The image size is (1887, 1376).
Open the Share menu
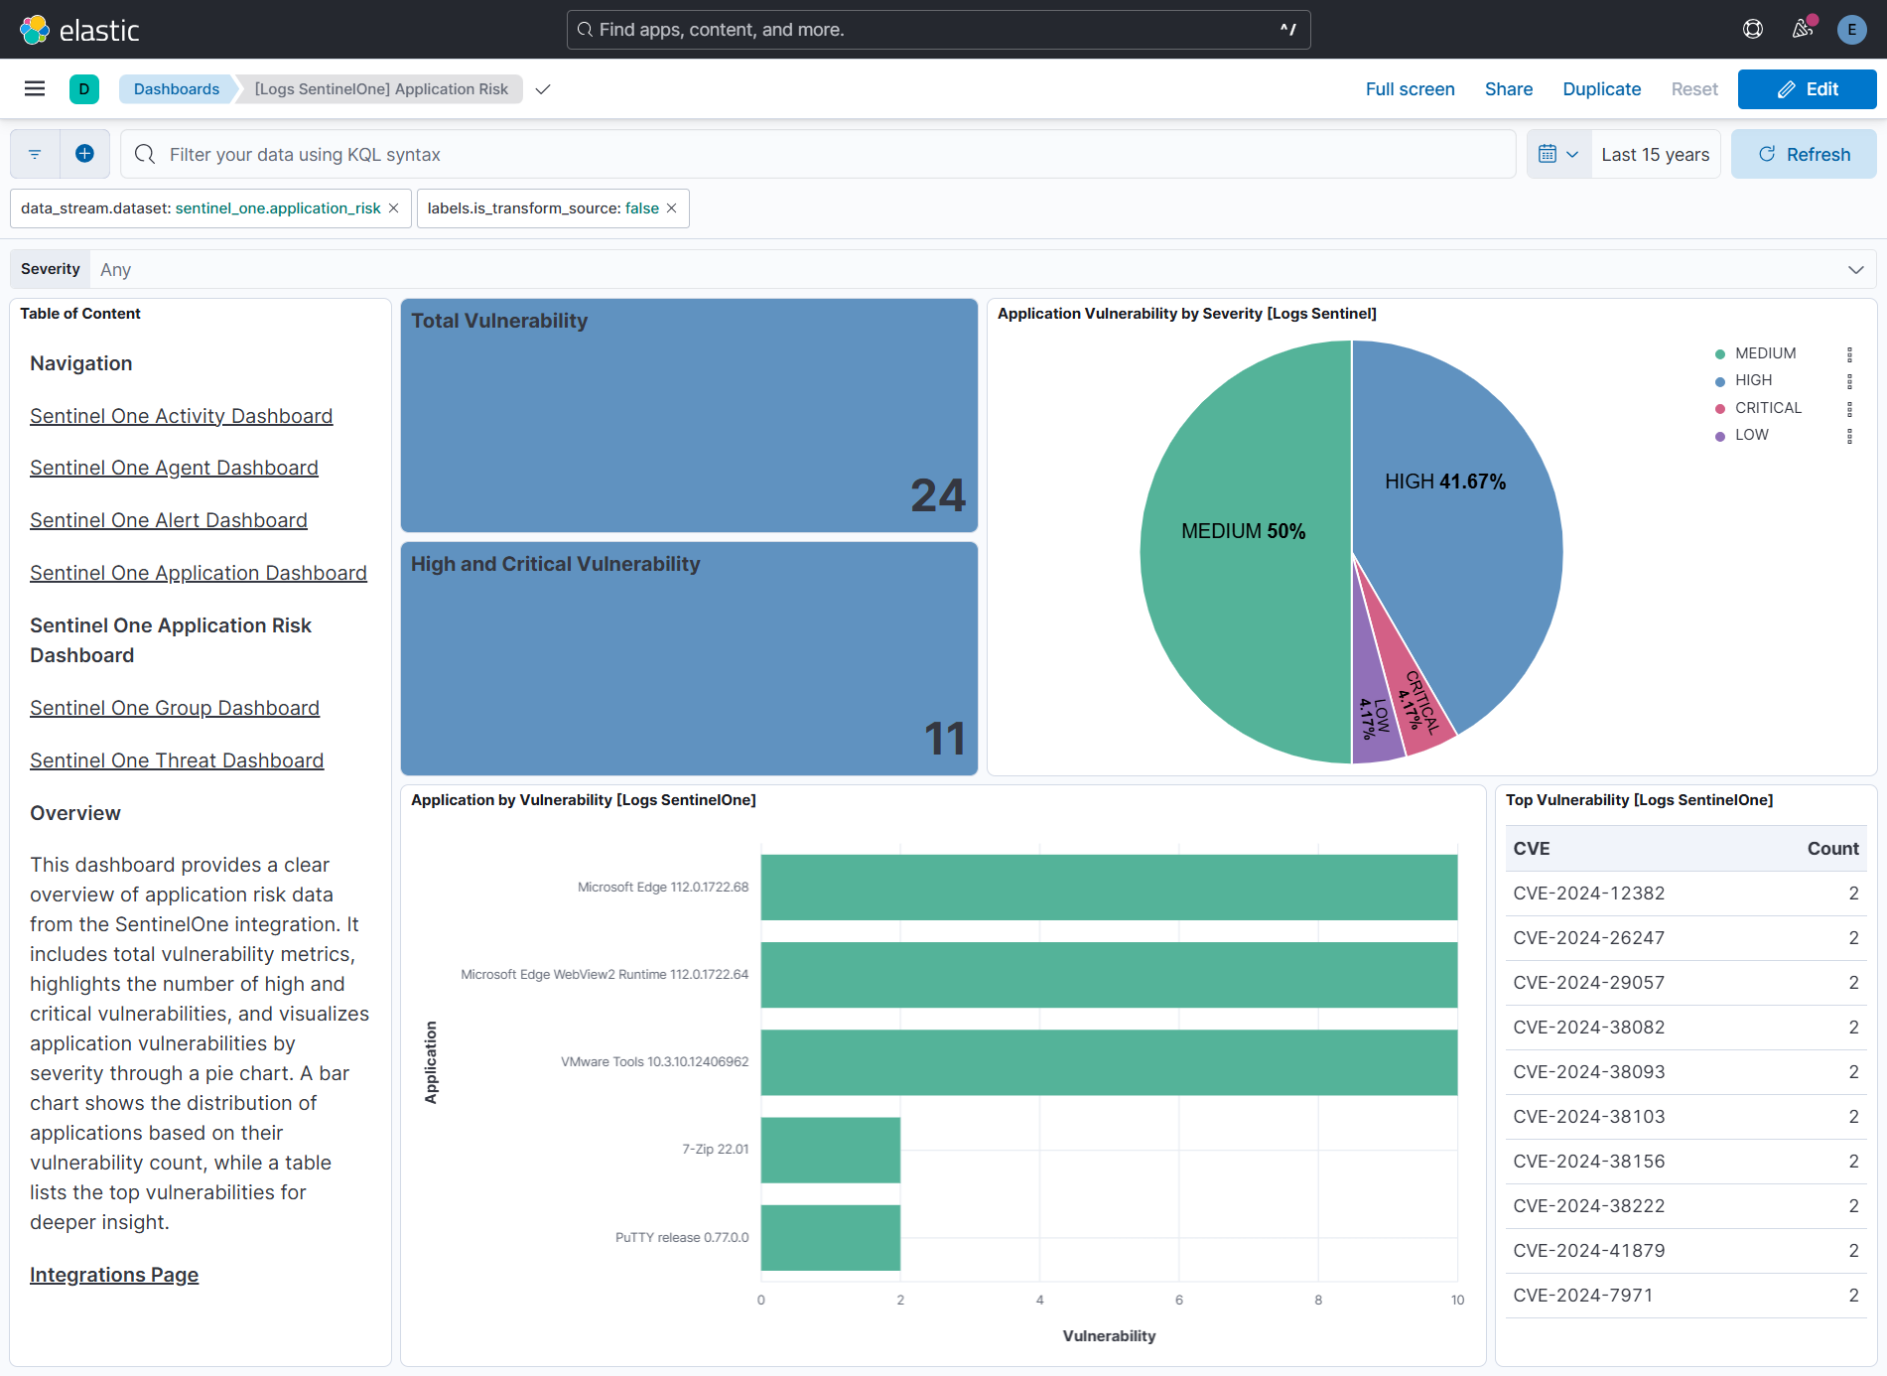pyautogui.click(x=1508, y=89)
